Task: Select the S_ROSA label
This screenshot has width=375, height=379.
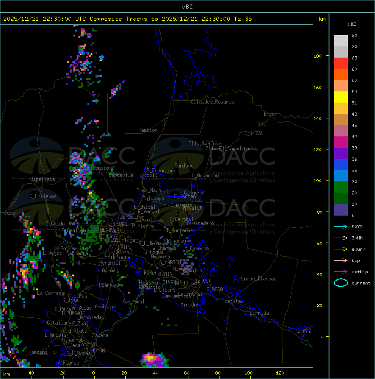Action: [x=215, y=289]
